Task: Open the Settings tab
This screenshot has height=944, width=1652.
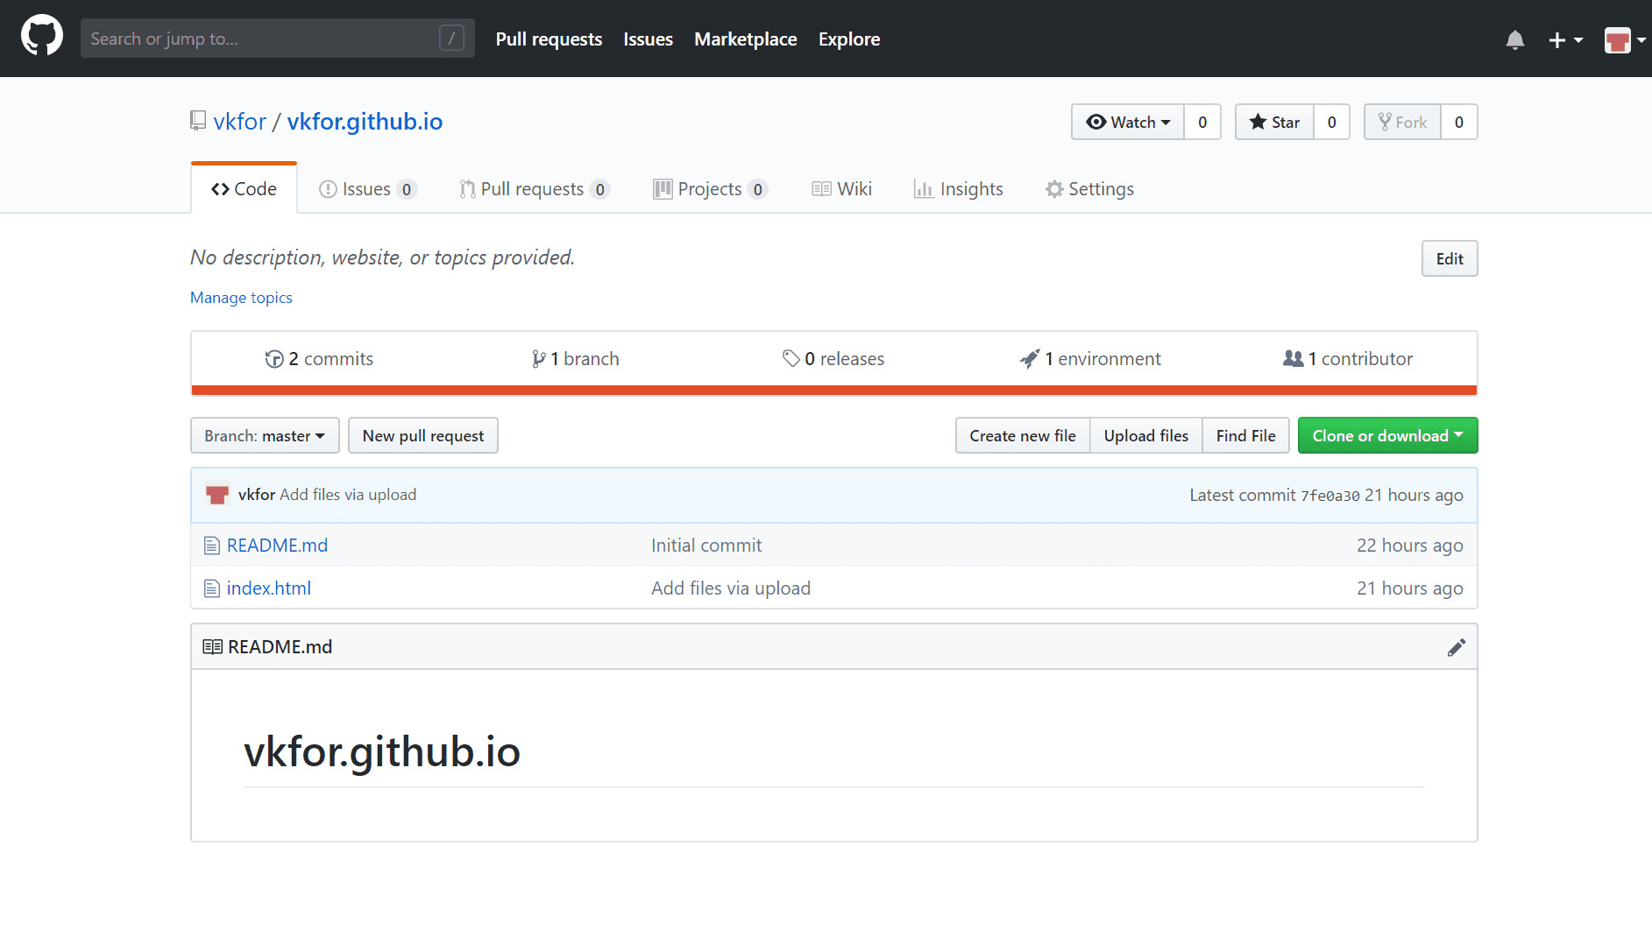Action: [x=1089, y=189]
